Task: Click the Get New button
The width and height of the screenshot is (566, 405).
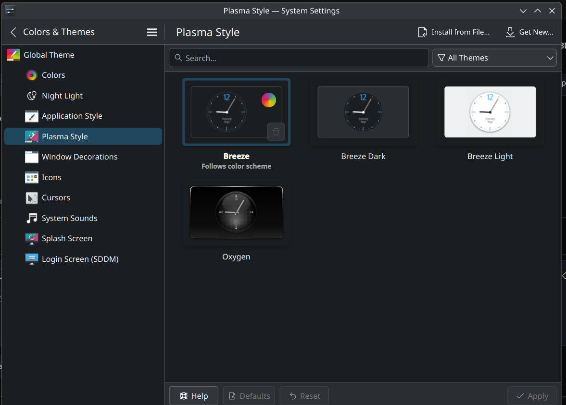Action: click(529, 32)
